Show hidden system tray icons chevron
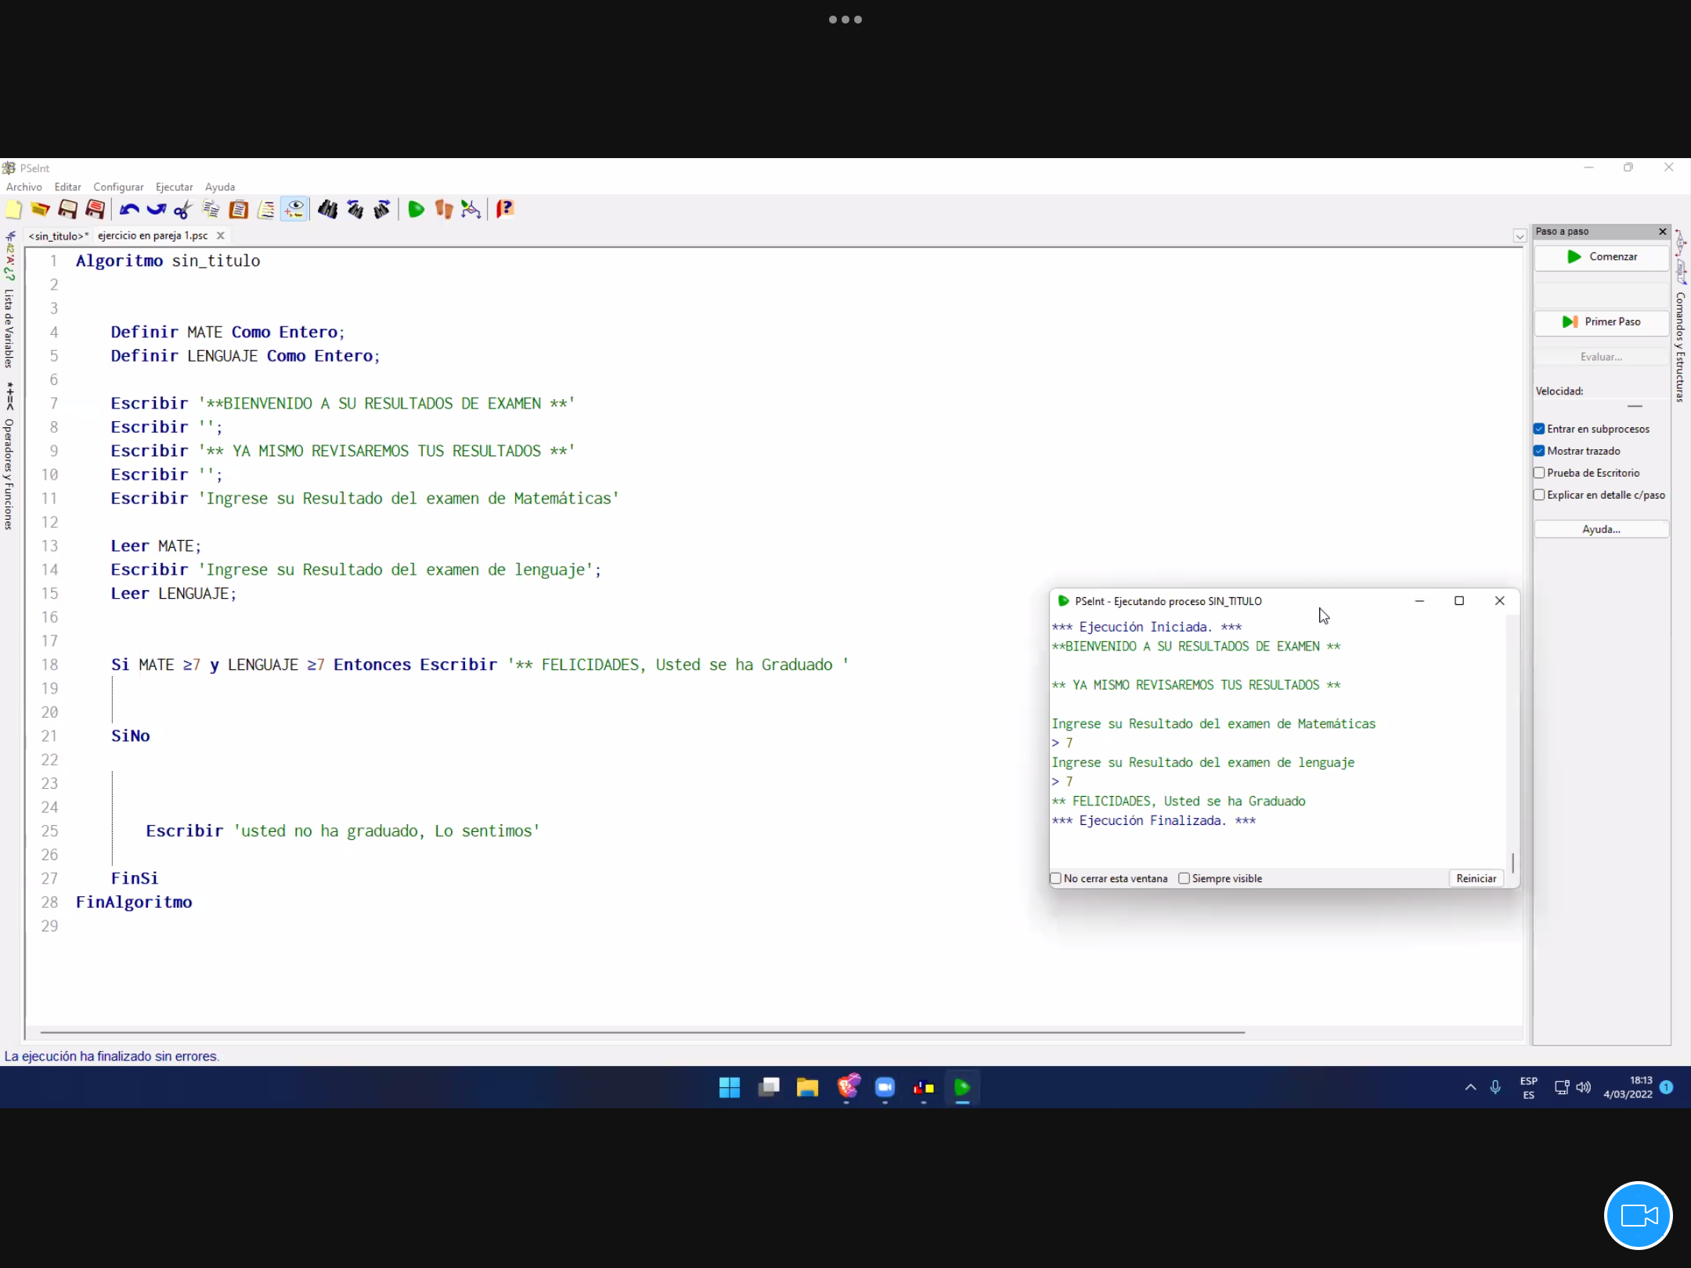This screenshot has width=1691, height=1268. click(1470, 1087)
